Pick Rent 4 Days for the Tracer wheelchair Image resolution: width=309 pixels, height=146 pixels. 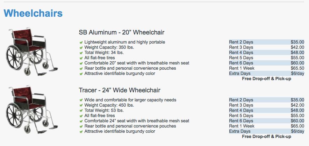pyautogui.click(x=266, y=110)
